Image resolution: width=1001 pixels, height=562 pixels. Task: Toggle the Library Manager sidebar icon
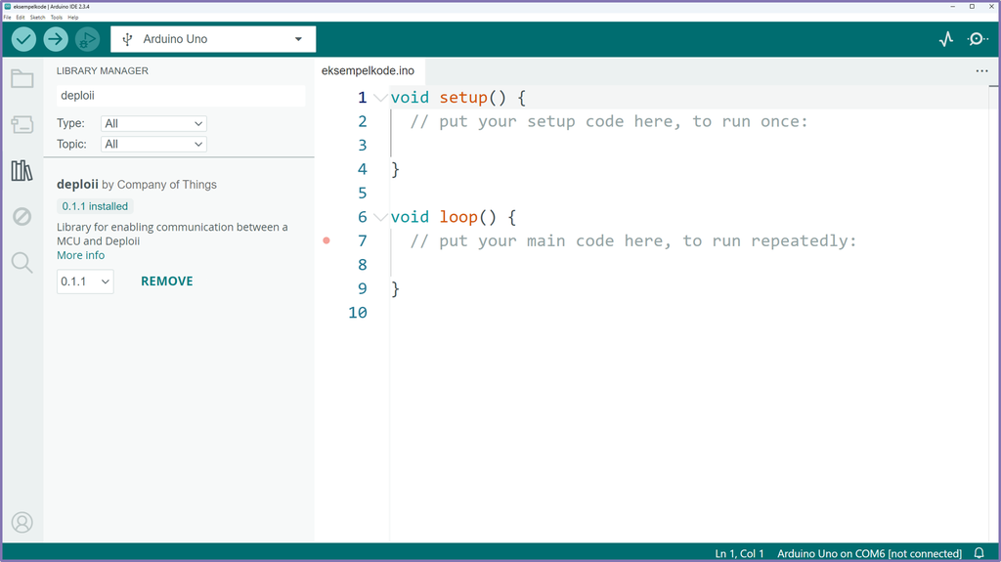click(x=22, y=170)
